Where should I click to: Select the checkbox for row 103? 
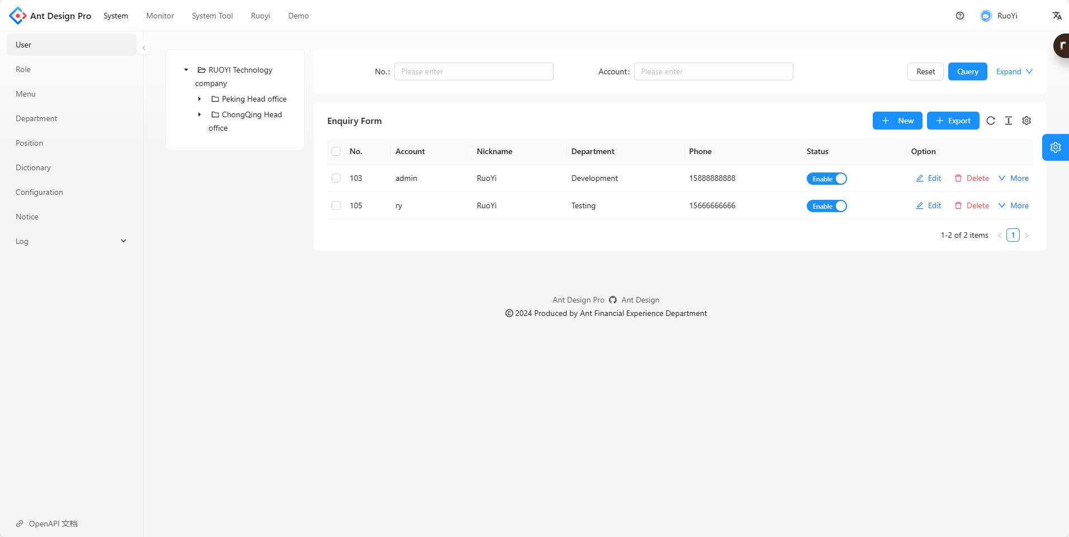[336, 178]
